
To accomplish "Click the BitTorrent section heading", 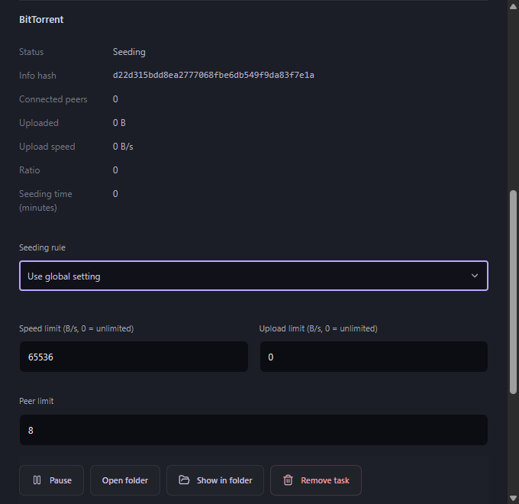I will [41, 20].
